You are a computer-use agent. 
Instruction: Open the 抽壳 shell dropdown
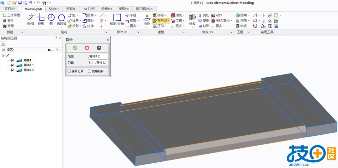[184, 15]
